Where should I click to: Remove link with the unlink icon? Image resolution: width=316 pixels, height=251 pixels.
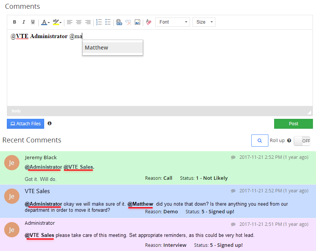tap(128, 22)
